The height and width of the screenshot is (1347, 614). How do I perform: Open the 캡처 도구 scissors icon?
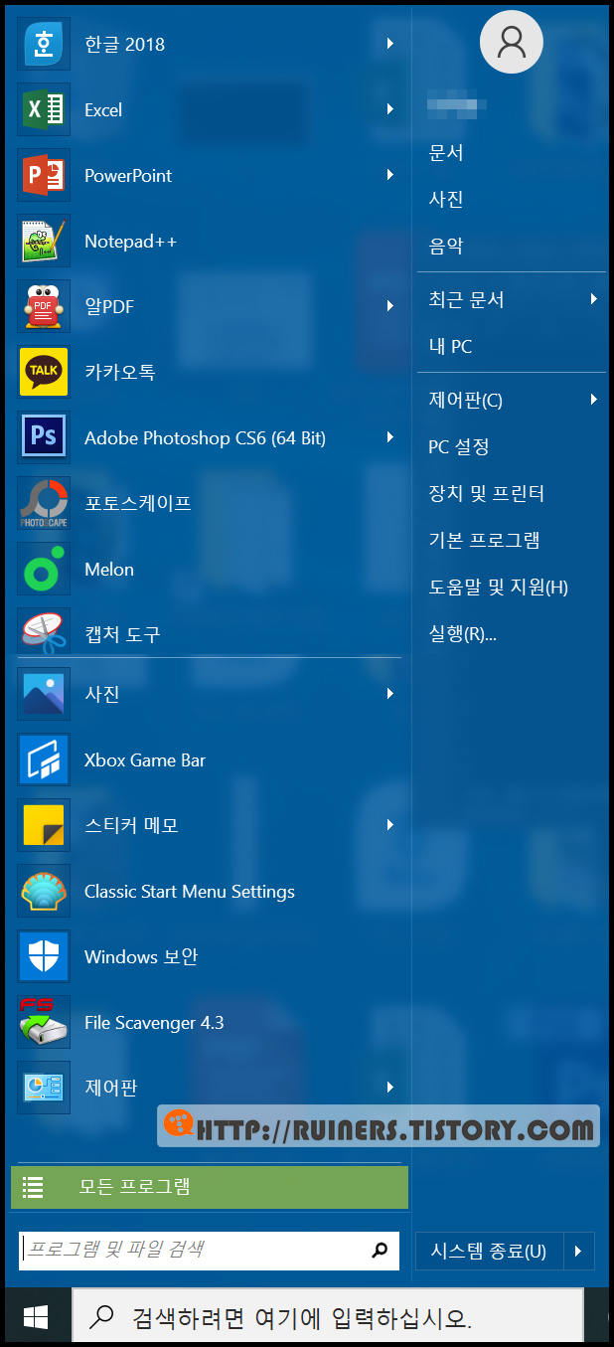click(x=44, y=632)
